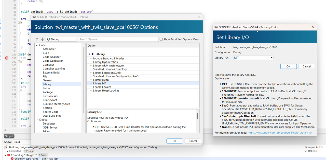This screenshot has height=160, width=326.
Task: Select General category in tree
Action: click(48, 80)
